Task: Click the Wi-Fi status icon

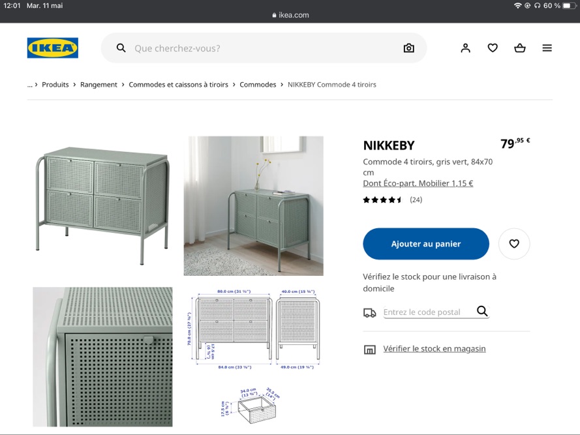Action: pos(518,6)
